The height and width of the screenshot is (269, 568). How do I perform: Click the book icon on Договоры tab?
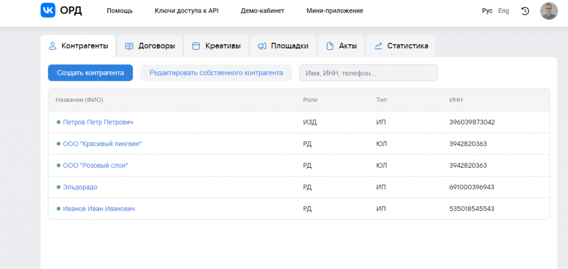click(129, 46)
